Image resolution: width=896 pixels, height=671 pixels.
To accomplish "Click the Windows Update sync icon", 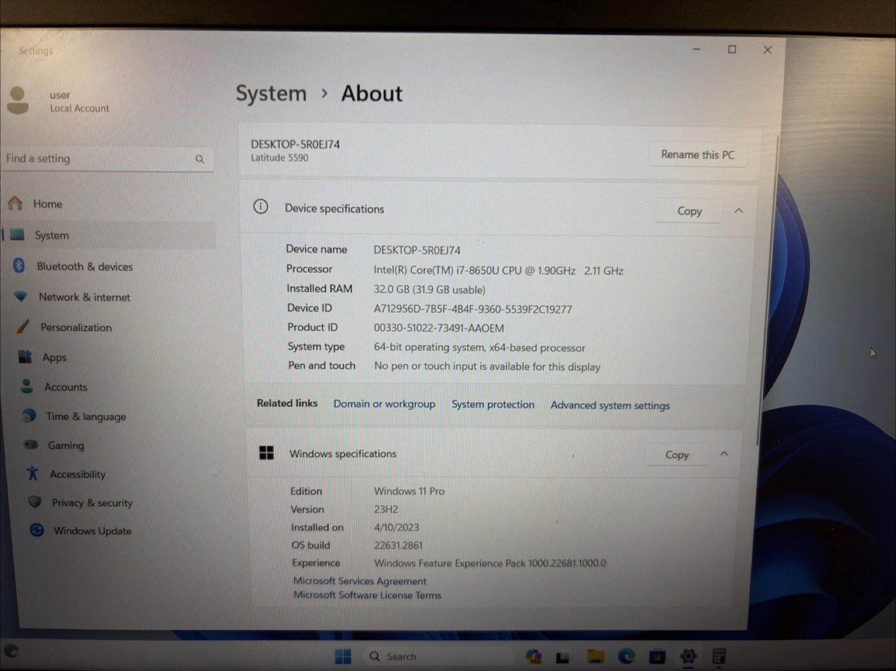I will point(37,530).
